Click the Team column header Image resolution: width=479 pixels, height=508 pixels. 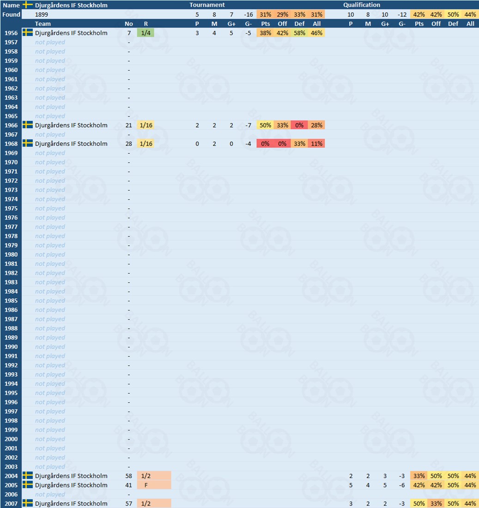(43, 24)
